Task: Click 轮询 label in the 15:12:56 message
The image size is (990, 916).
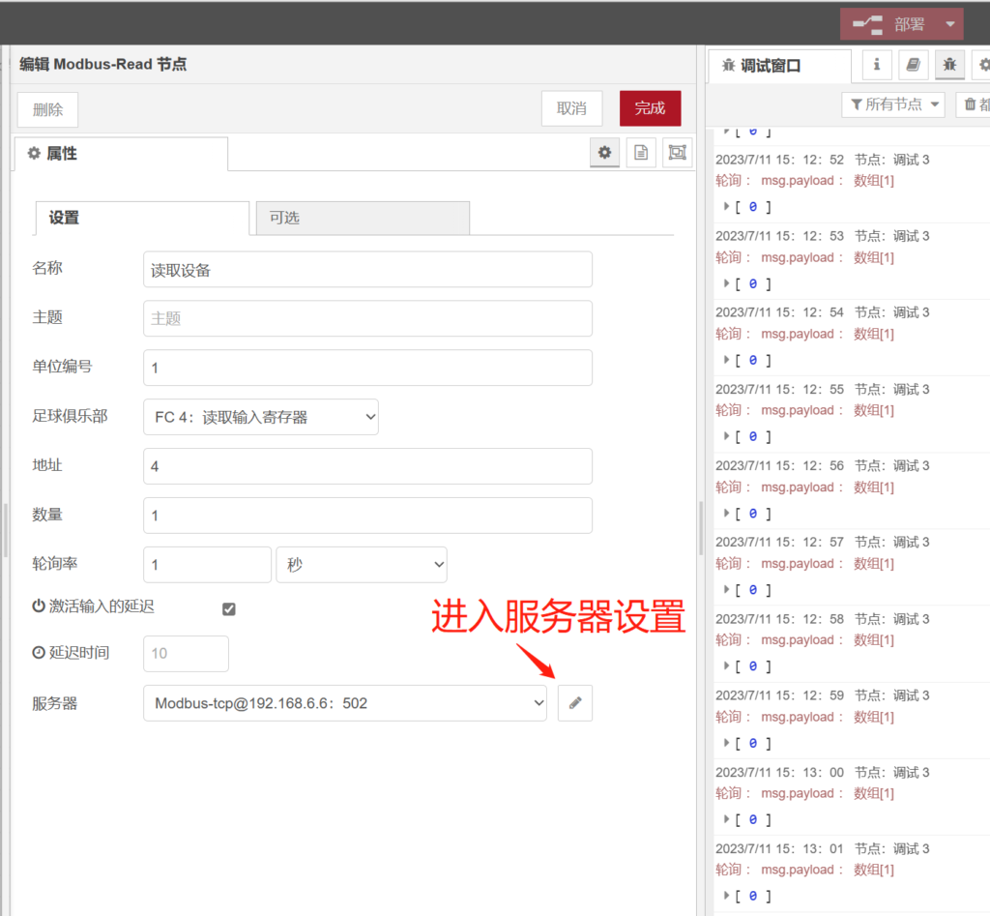Action: pos(729,488)
